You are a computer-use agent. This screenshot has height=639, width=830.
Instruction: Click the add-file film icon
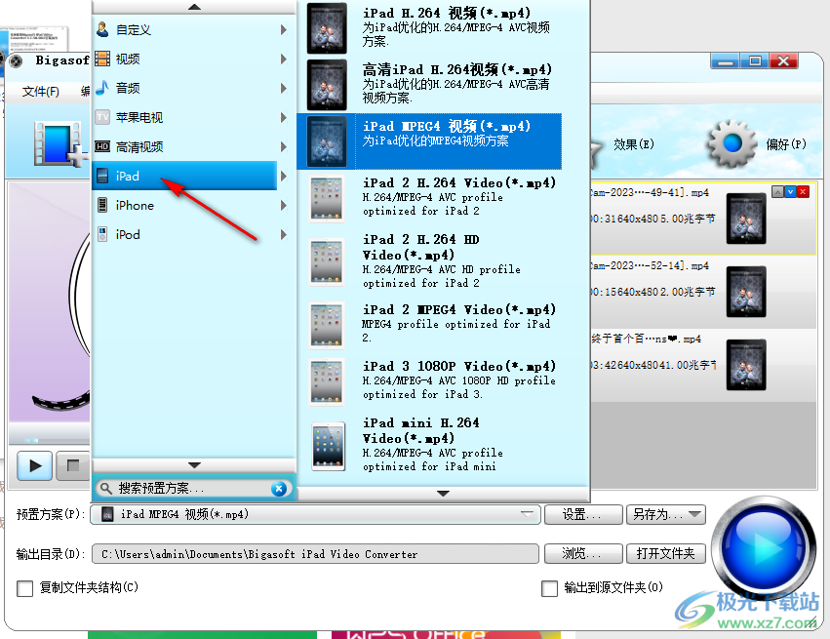[59, 144]
